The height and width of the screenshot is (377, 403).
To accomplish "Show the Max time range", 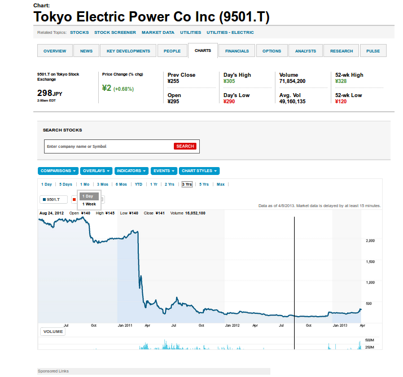I will [221, 184].
